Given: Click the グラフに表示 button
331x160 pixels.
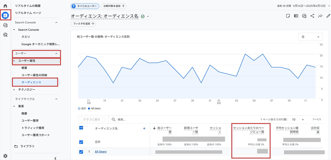Looking at the screenshot, I should pos(92,120).
